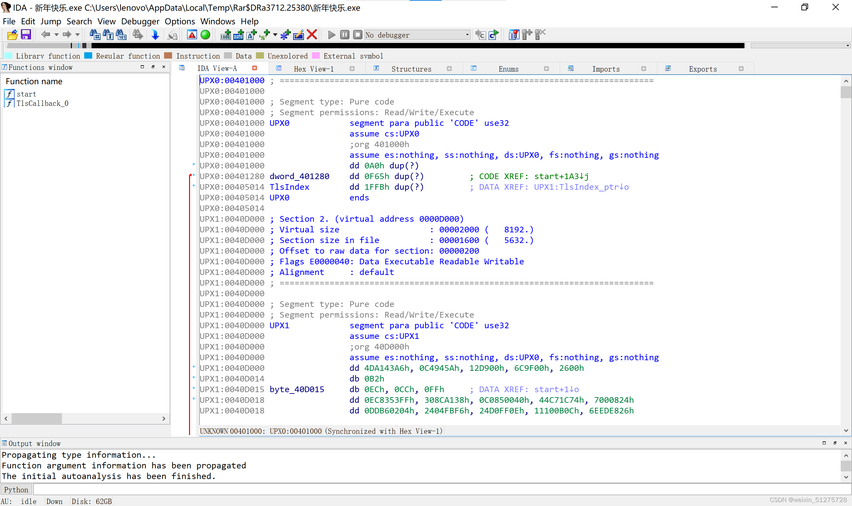Select the start function
Image resolution: width=852 pixels, height=506 pixels.
tap(26, 94)
